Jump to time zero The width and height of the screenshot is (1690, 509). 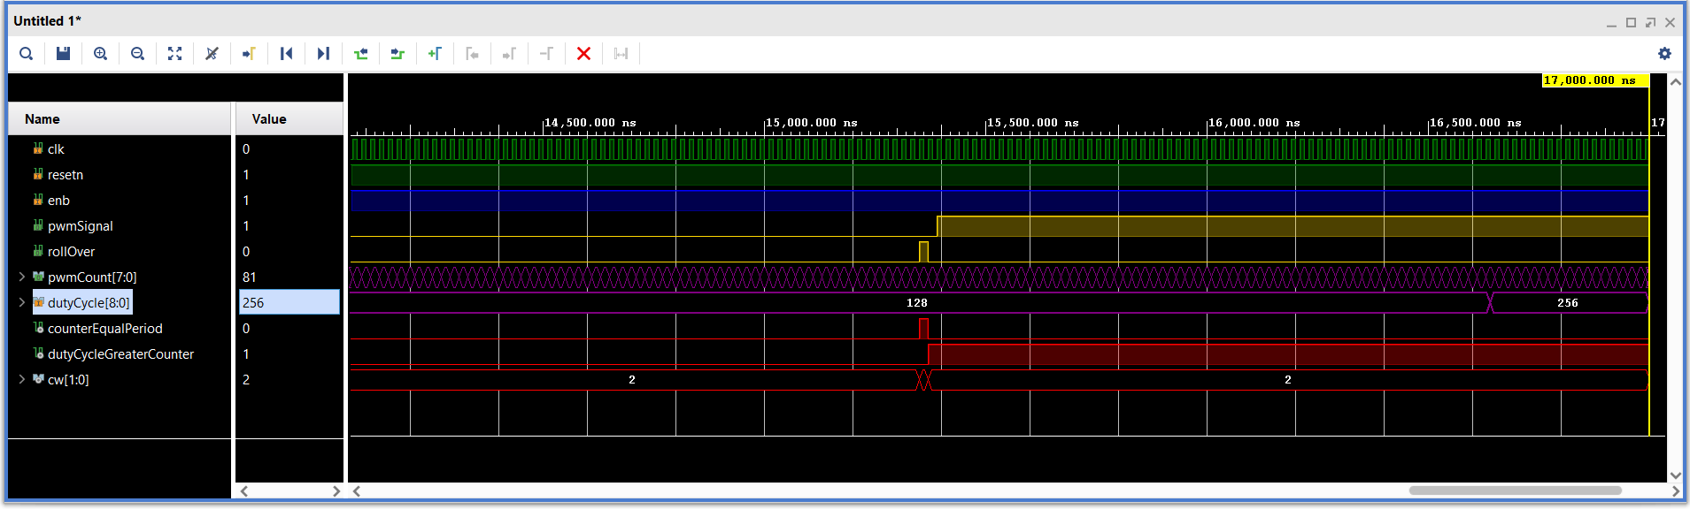click(286, 54)
